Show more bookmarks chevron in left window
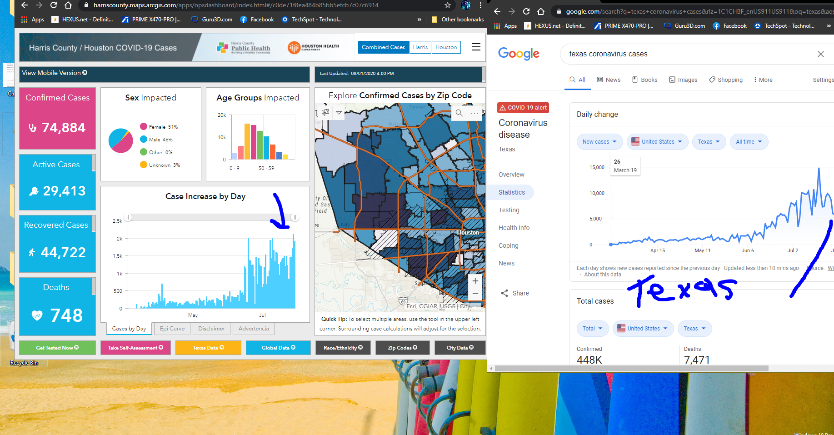 coord(419,20)
